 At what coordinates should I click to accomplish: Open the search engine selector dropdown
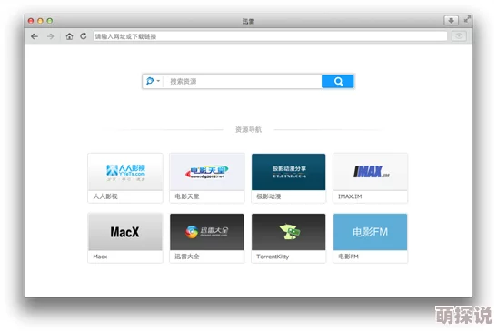153,81
